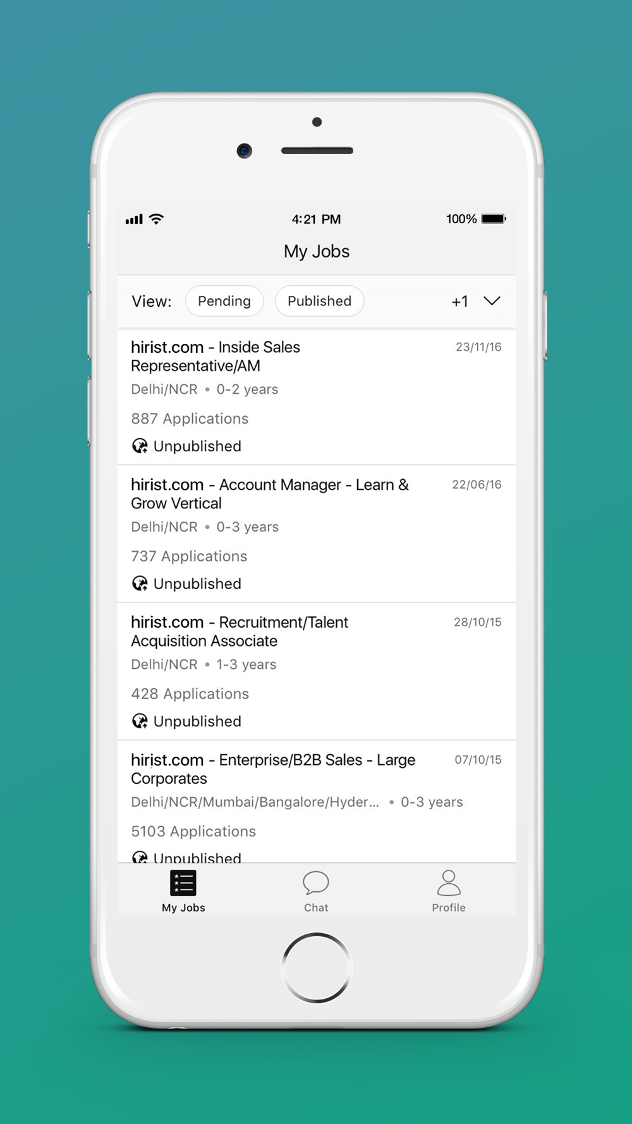Click Unpublished globe icon on Account Manager job
This screenshot has width=632, height=1124.
[140, 583]
